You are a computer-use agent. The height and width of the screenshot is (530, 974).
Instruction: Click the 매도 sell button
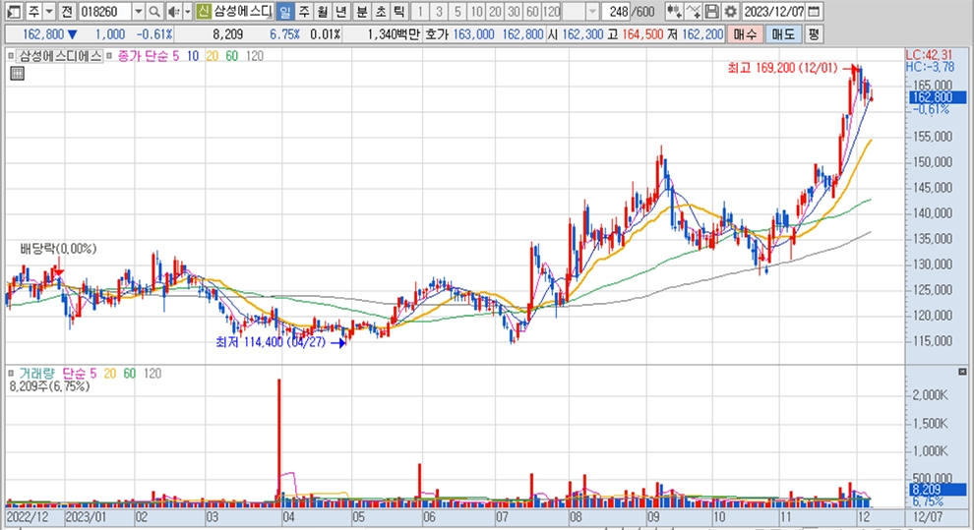pyautogui.click(x=783, y=34)
